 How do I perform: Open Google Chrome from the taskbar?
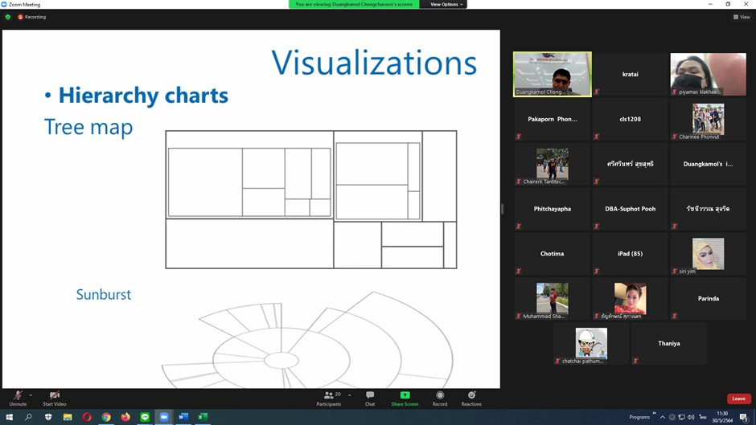point(106,417)
